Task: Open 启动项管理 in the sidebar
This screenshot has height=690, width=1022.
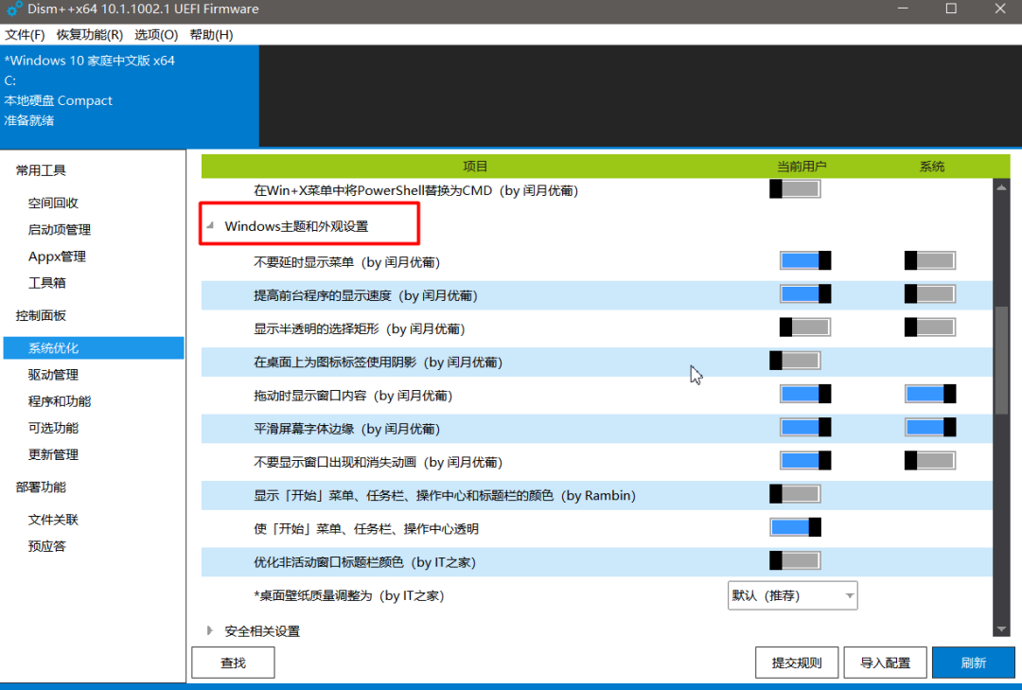Action: [60, 230]
